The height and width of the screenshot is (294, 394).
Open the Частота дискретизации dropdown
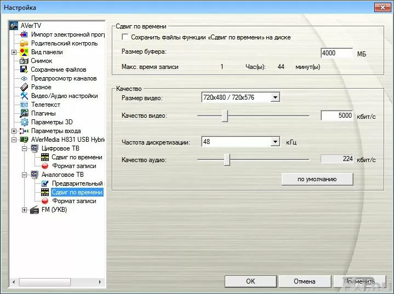[x=275, y=142]
